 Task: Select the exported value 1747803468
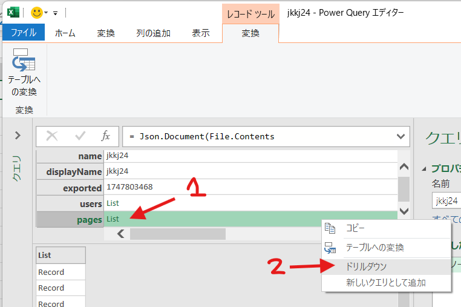click(129, 187)
